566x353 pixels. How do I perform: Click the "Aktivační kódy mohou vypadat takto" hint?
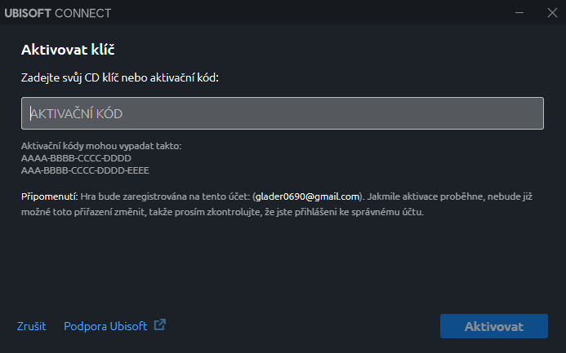(101, 146)
